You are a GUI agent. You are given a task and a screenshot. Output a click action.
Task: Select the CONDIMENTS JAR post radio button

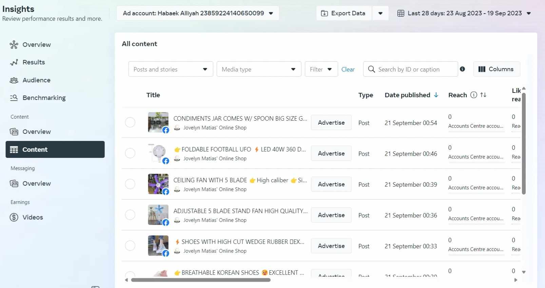130,122
